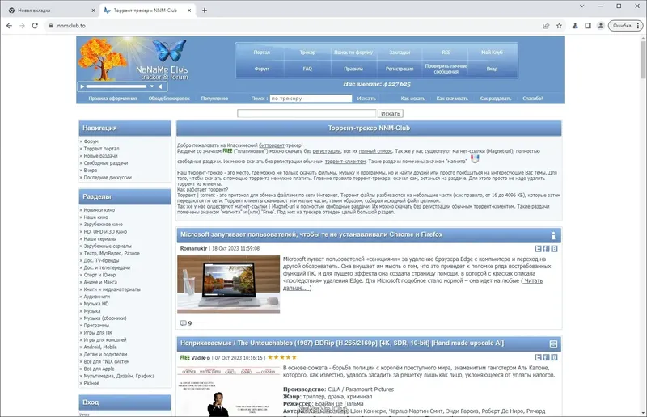Click the Microsoft news laptop thumbnail
This screenshot has width=647, height=417.
click(229, 284)
